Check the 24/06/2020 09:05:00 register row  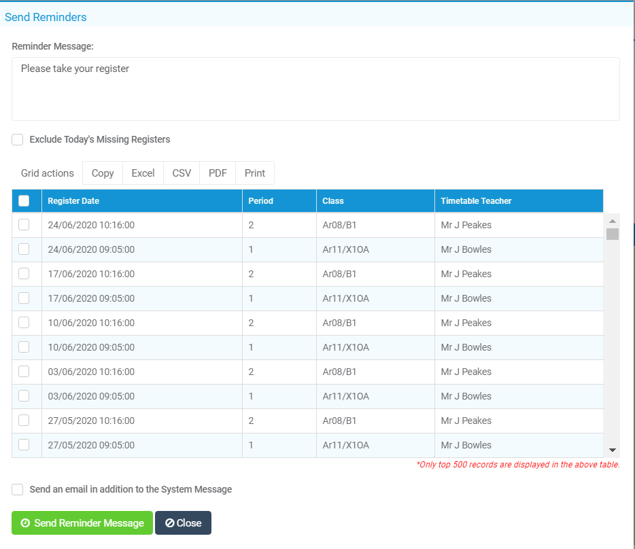point(24,249)
